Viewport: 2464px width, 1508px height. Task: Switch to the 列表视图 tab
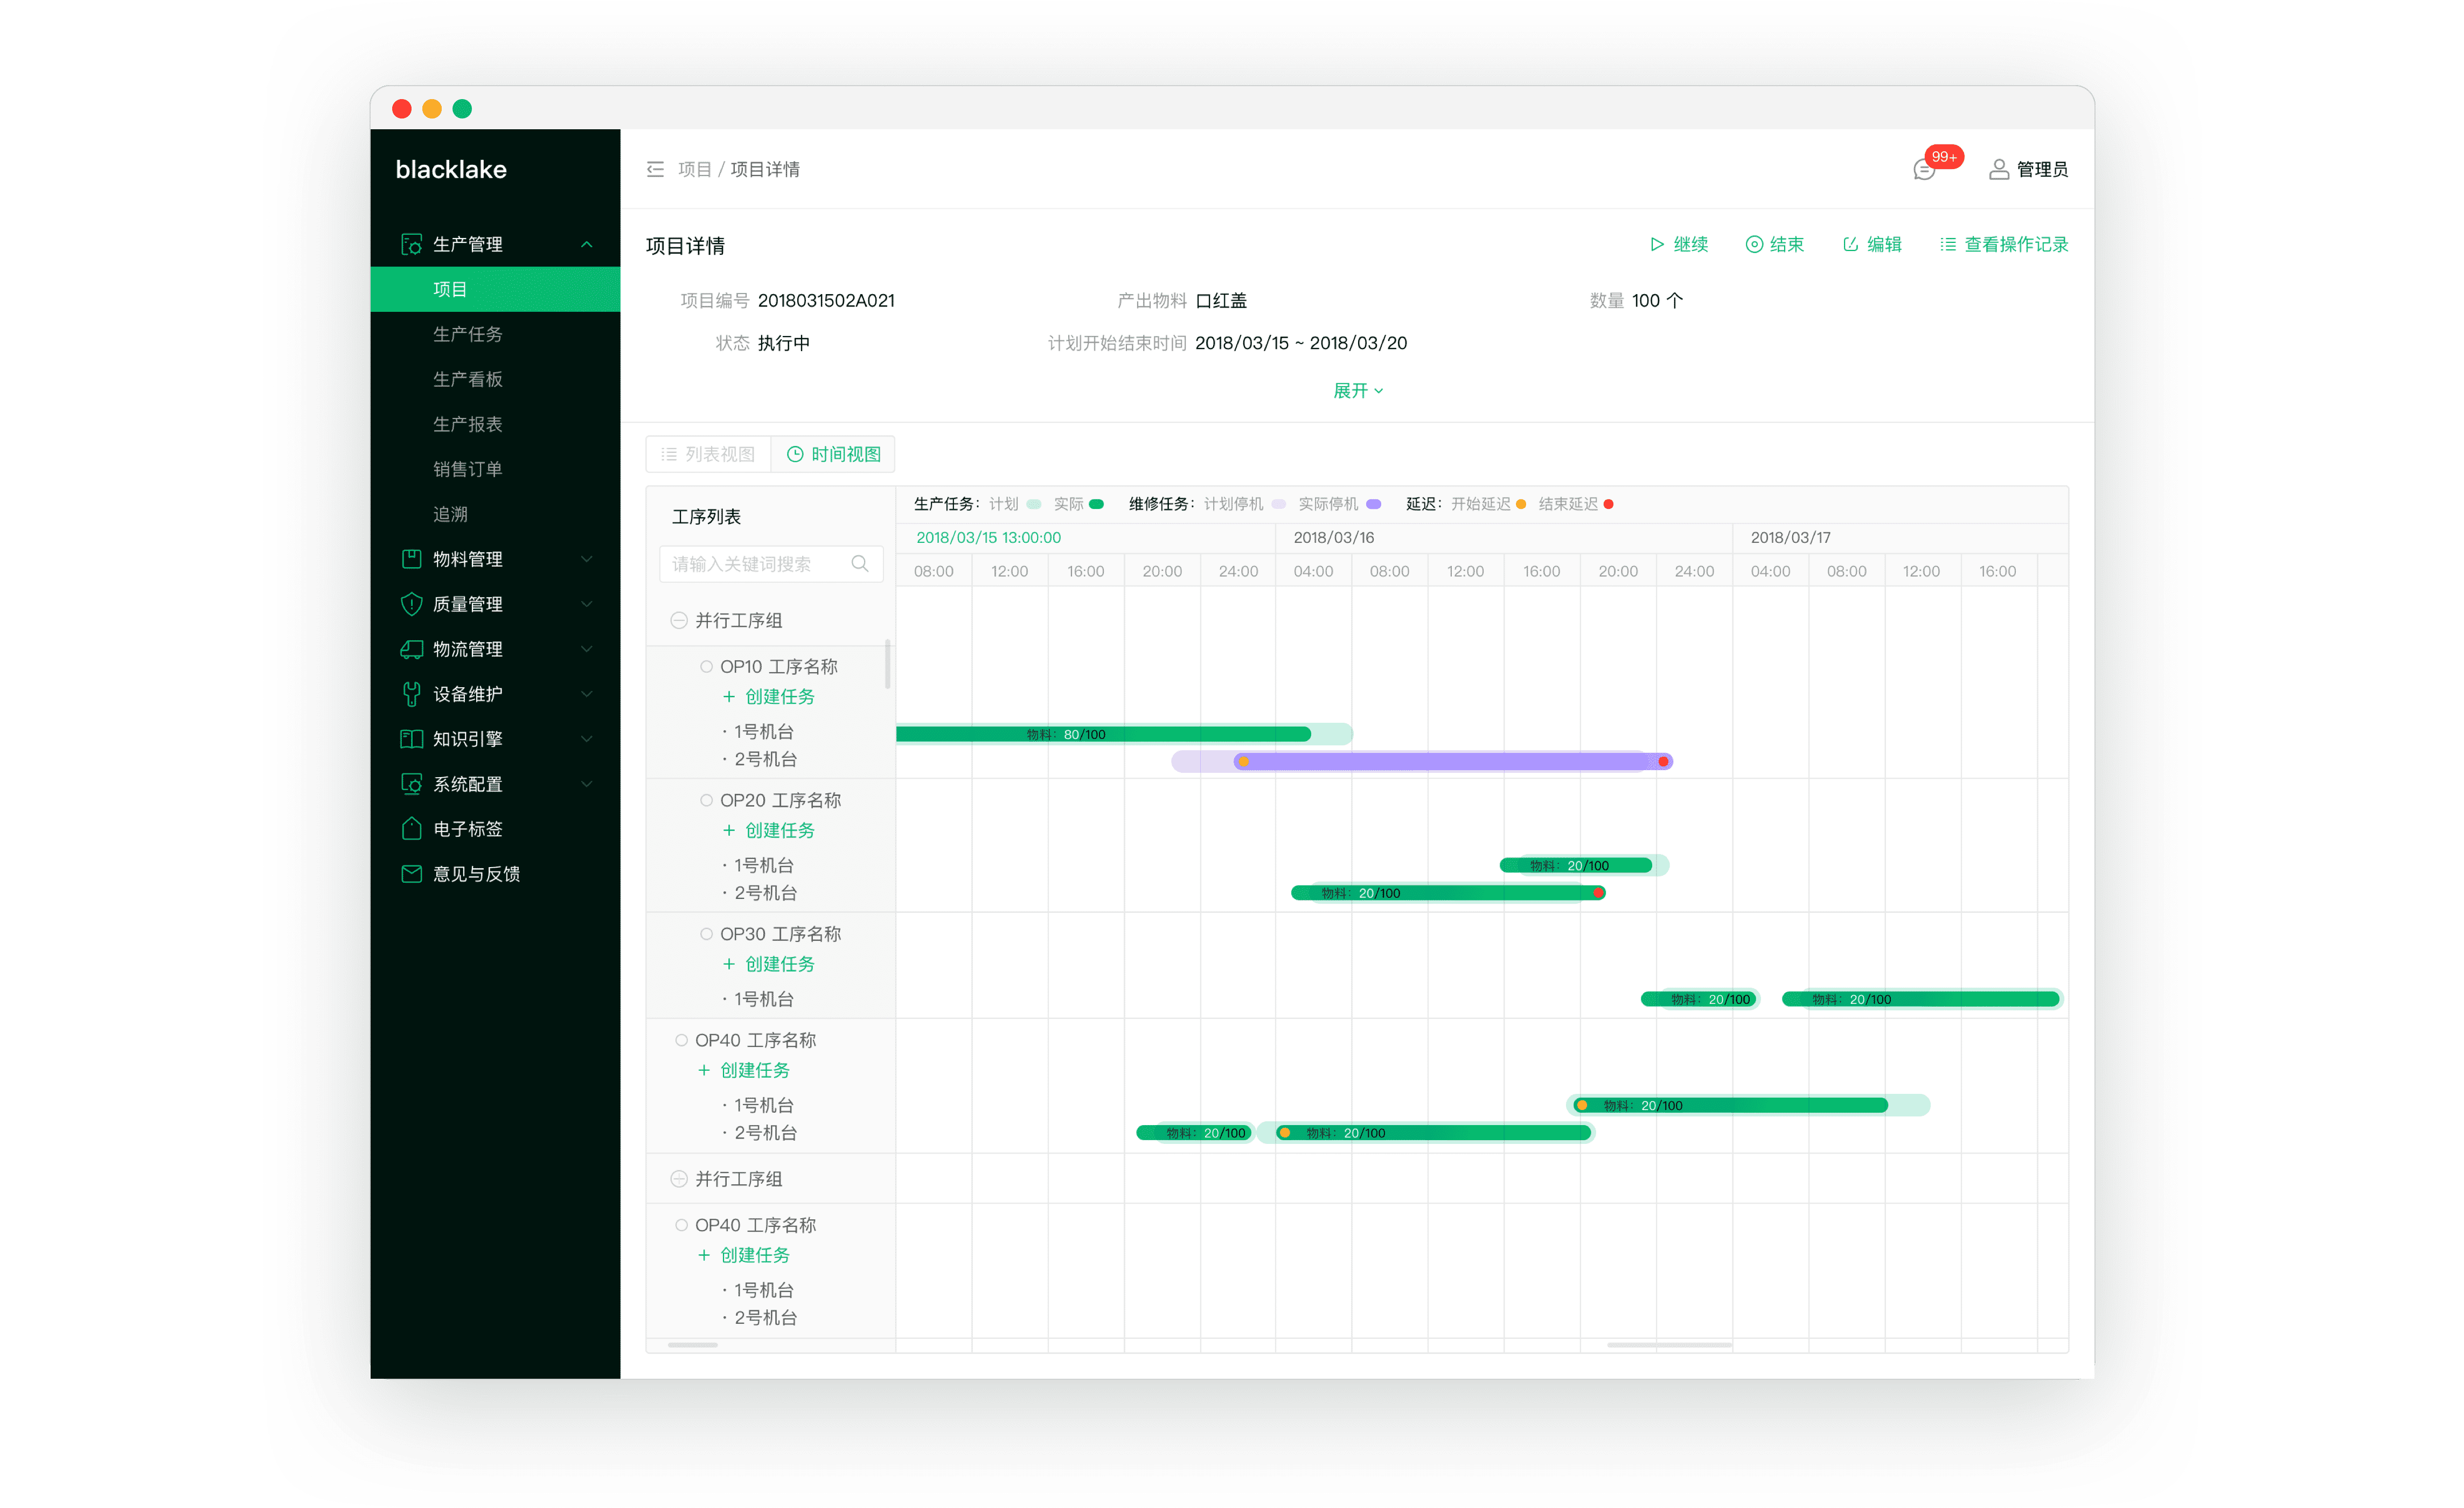point(708,454)
